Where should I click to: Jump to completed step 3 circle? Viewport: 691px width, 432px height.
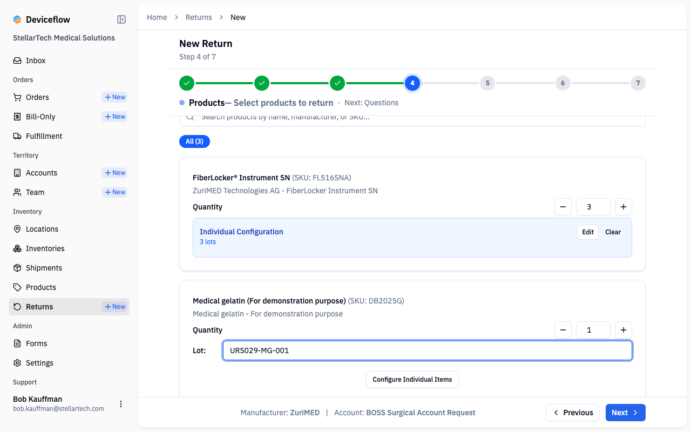pyautogui.click(x=337, y=83)
